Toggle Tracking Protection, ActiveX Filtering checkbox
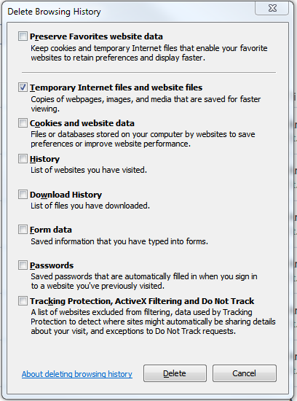The height and width of the screenshot is (401, 297). (23, 301)
